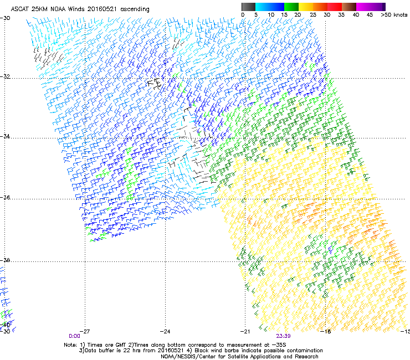Click the purple 23:39 time label

(x=284, y=336)
